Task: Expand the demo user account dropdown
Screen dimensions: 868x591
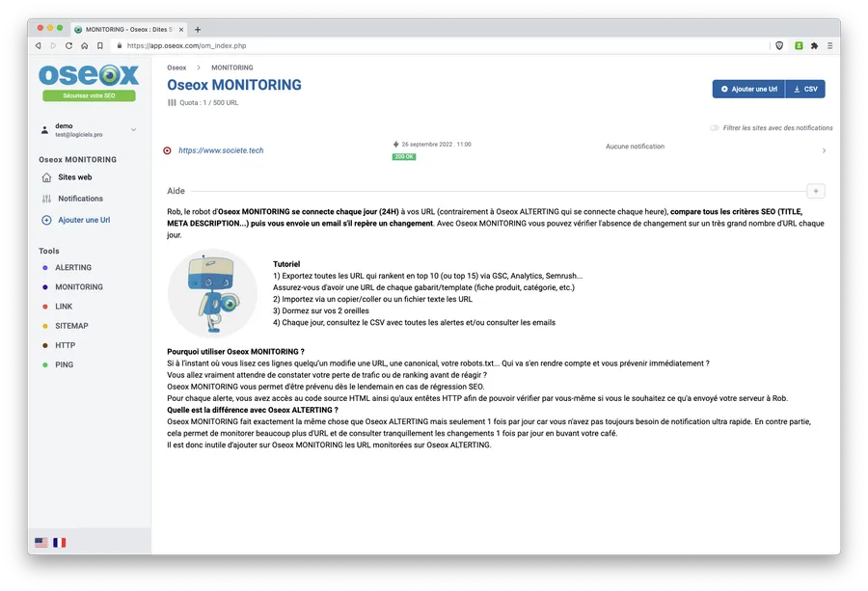Action: point(133,130)
